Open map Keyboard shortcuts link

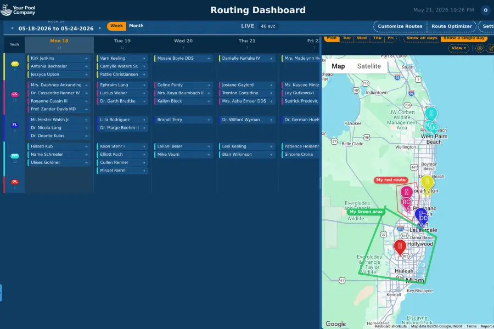click(391, 326)
